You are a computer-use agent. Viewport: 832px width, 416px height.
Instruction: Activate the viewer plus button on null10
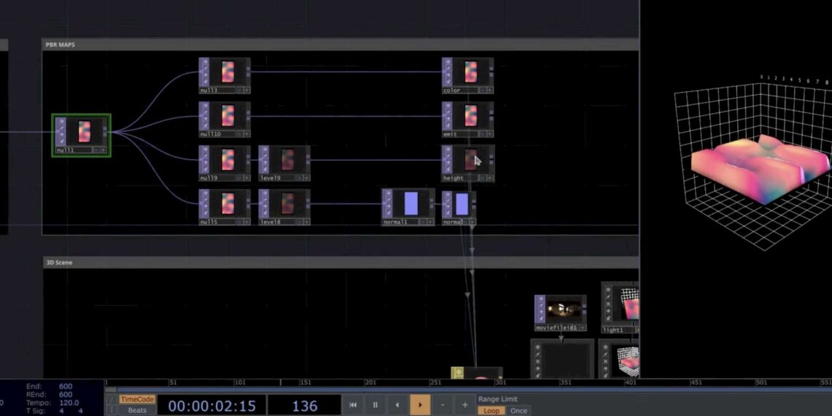pyautogui.click(x=247, y=135)
